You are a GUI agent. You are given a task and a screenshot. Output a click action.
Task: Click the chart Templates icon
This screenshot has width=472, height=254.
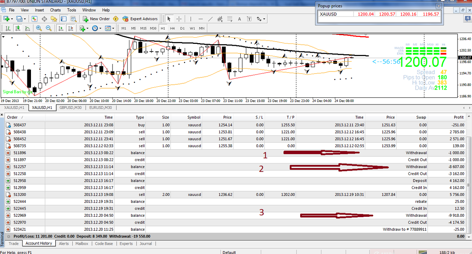pos(107,28)
